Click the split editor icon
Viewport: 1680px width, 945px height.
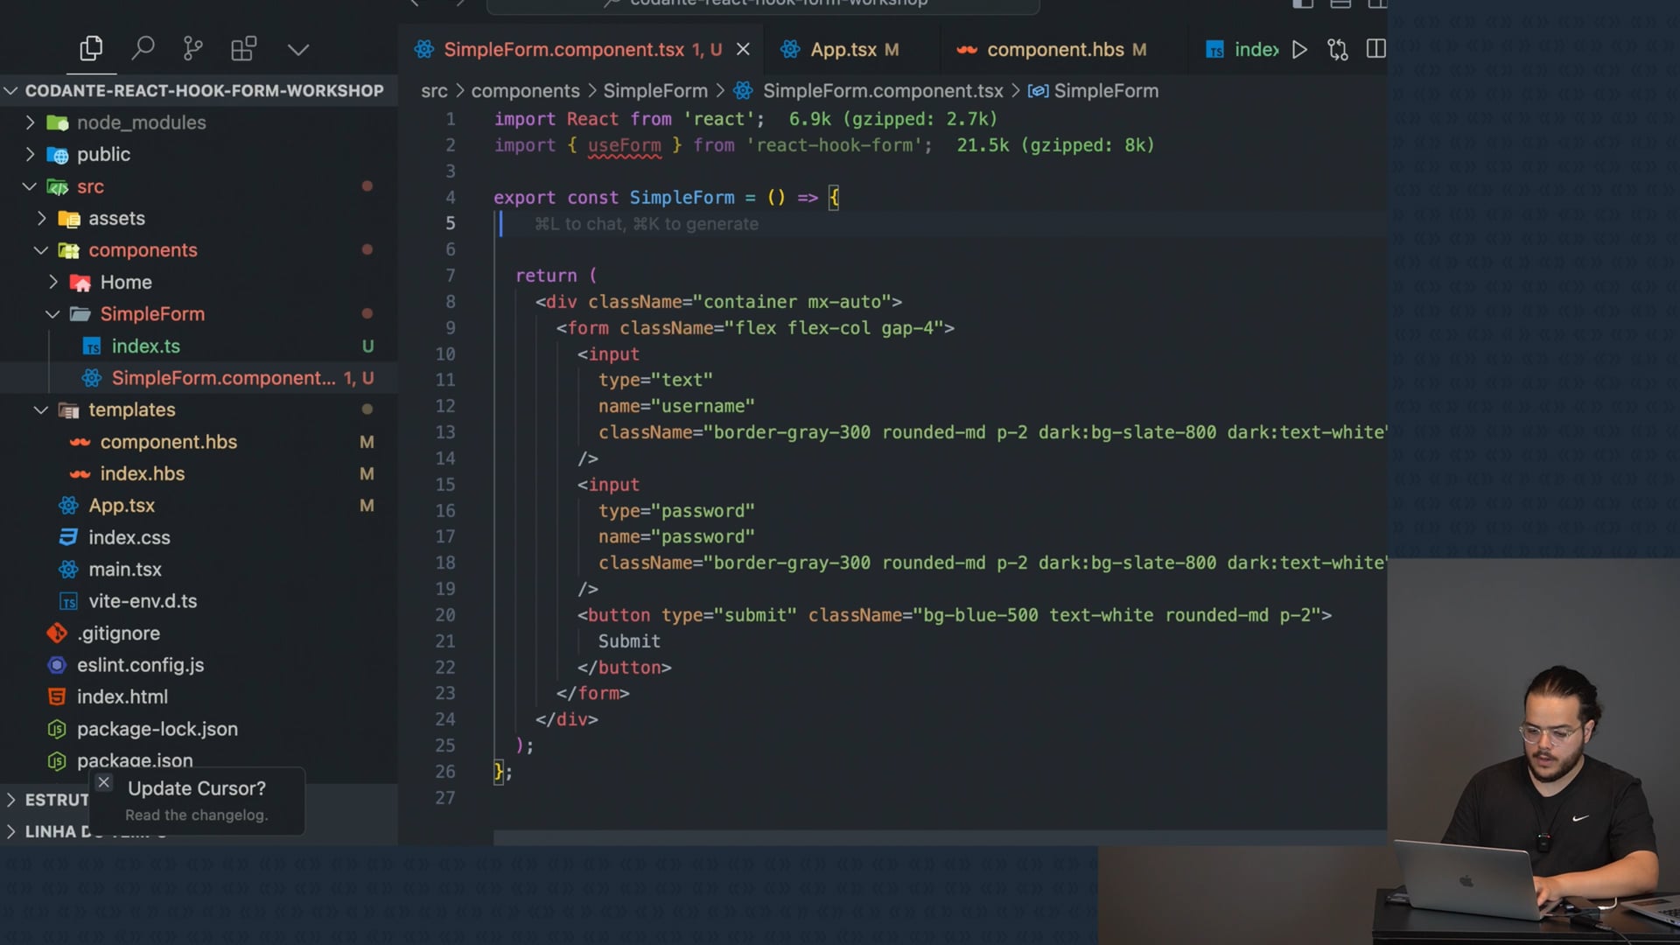coord(1375,50)
